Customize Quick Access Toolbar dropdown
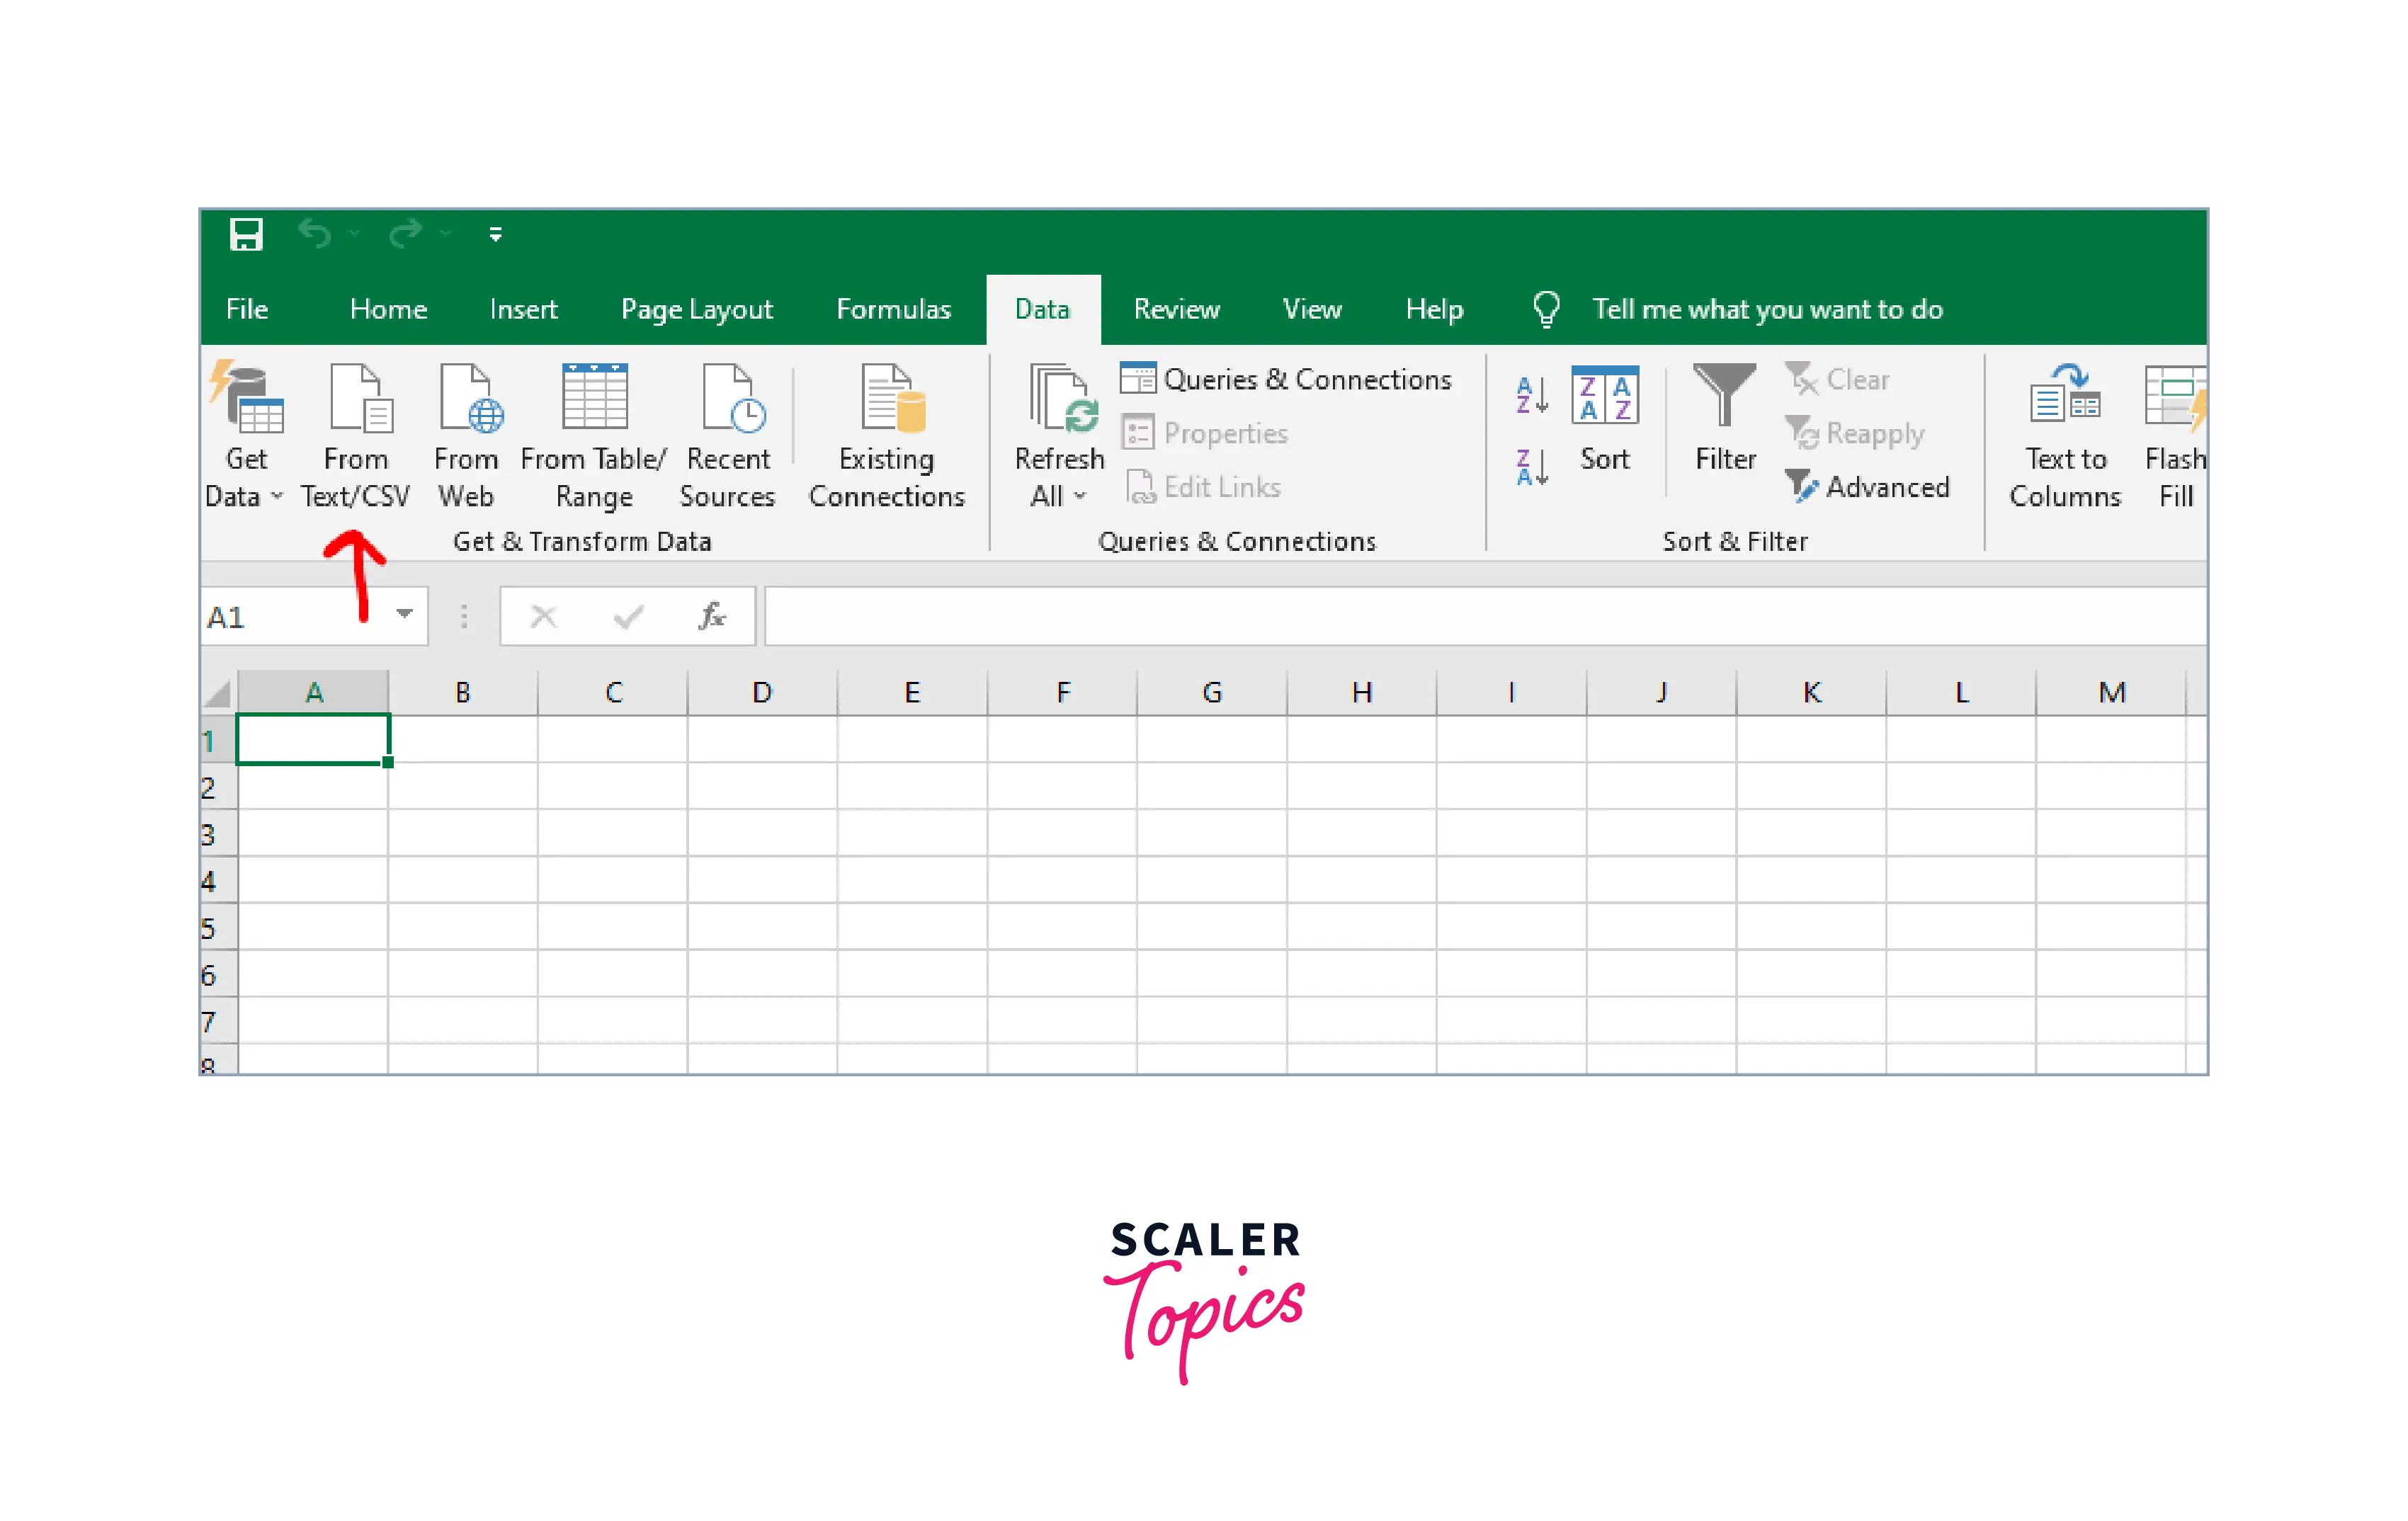The image size is (2408, 1521). [x=495, y=235]
